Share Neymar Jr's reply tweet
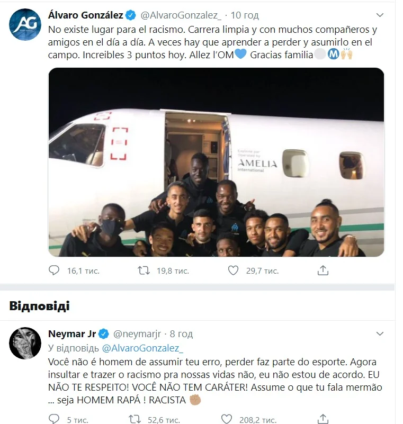 coord(323,419)
